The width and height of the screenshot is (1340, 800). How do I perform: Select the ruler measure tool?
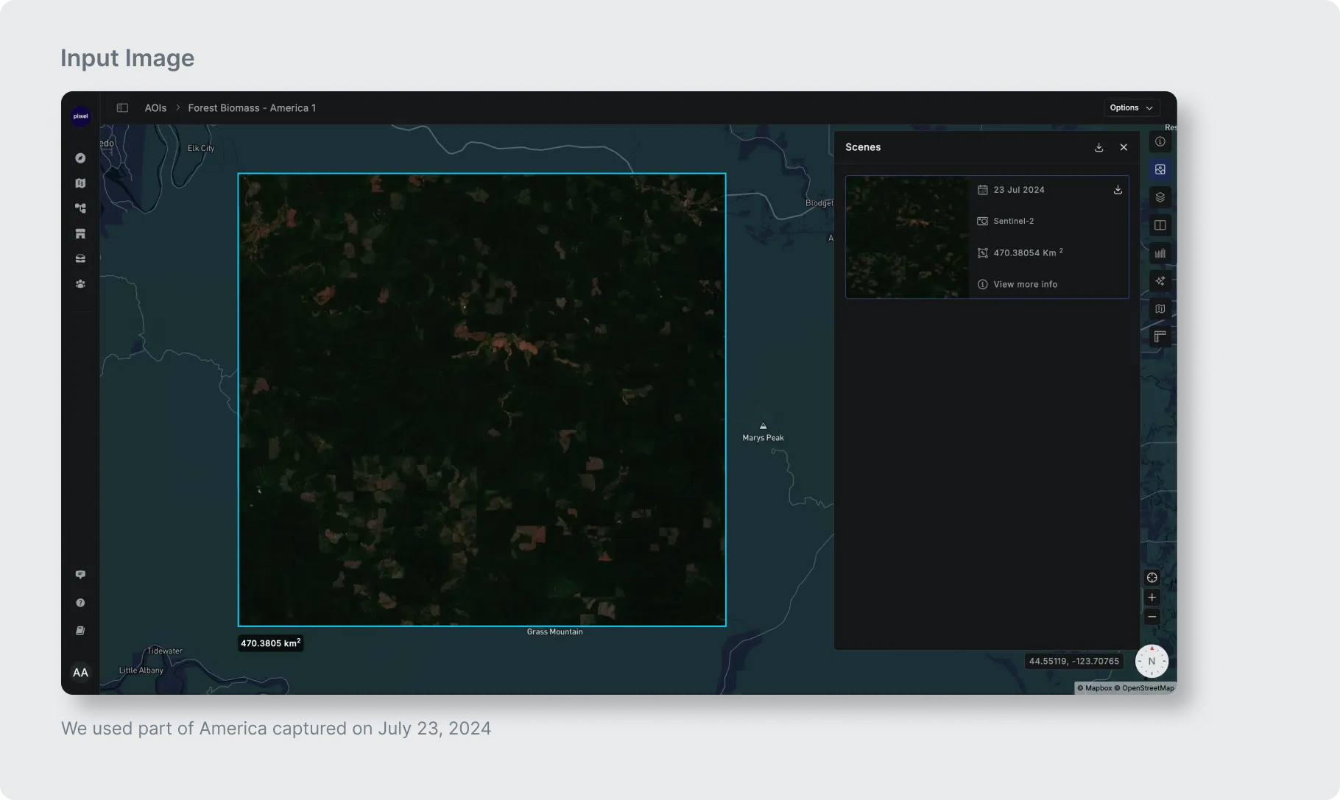(1160, 337)
